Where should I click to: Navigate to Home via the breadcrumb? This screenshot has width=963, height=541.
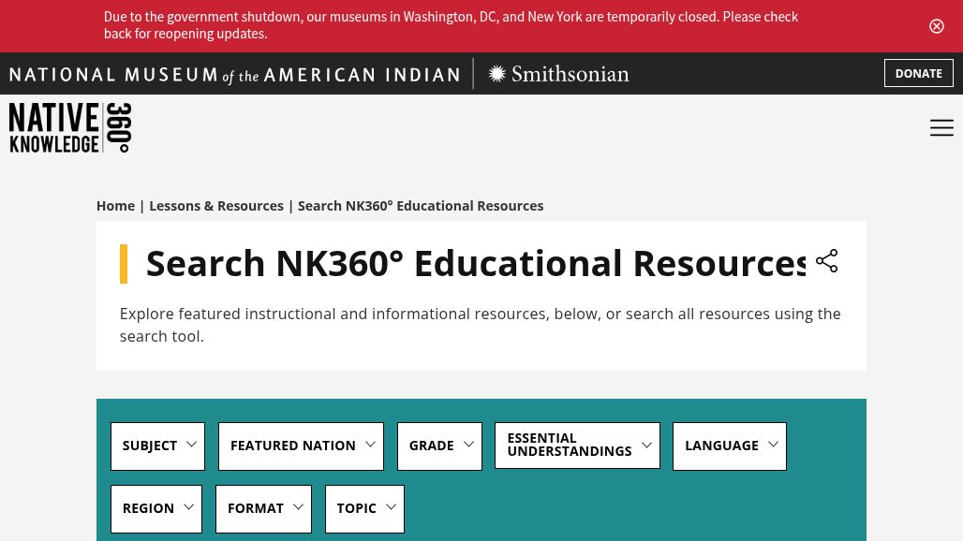tap(115, 205)
